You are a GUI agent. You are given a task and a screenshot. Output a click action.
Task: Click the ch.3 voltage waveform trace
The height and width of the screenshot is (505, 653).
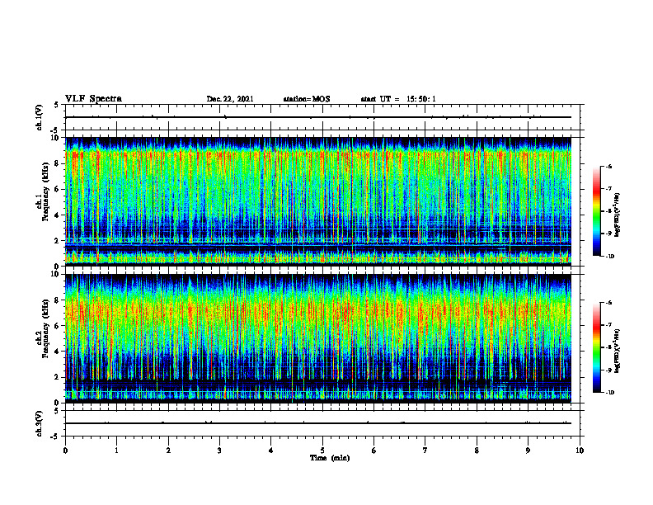tap(318, 423)
